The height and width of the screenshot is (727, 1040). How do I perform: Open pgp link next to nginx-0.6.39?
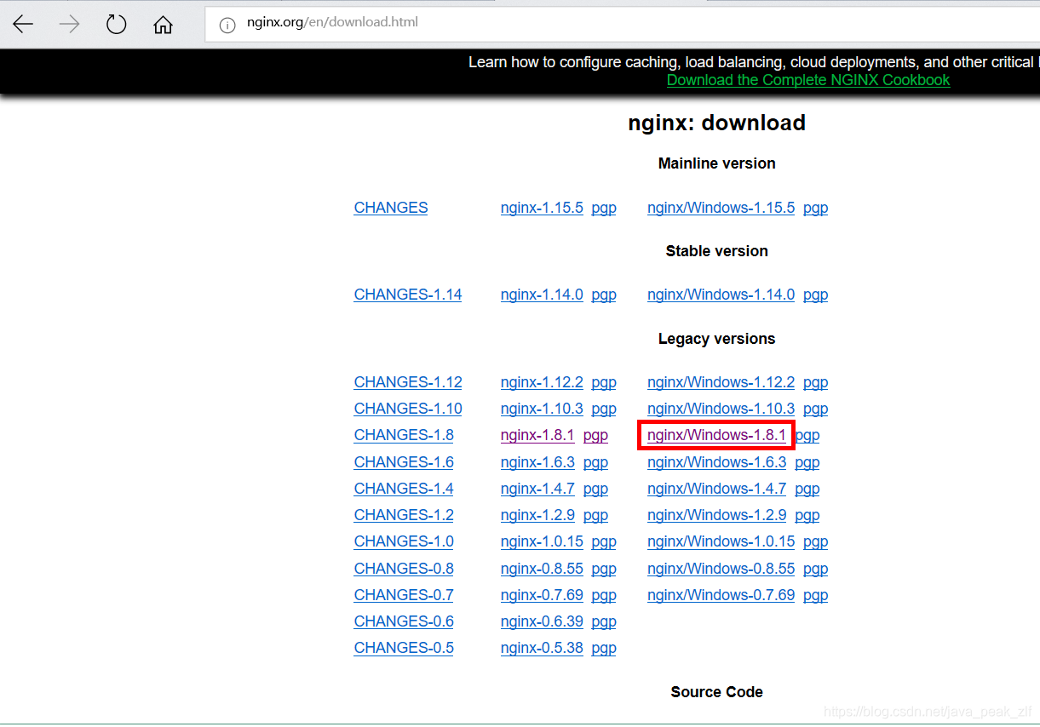[x=604, y=621]
